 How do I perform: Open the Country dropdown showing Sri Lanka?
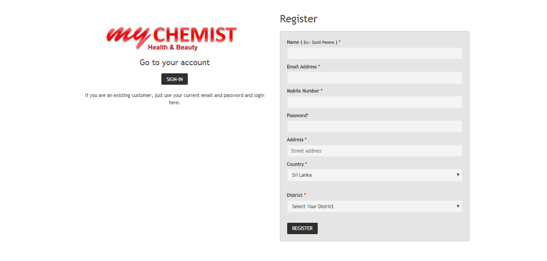pos(374,175)
